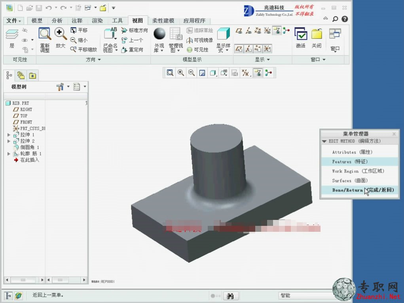Select the 平移 pan tool
The height and width of the screenshot is (303, 404).
(x=79, y=30)
